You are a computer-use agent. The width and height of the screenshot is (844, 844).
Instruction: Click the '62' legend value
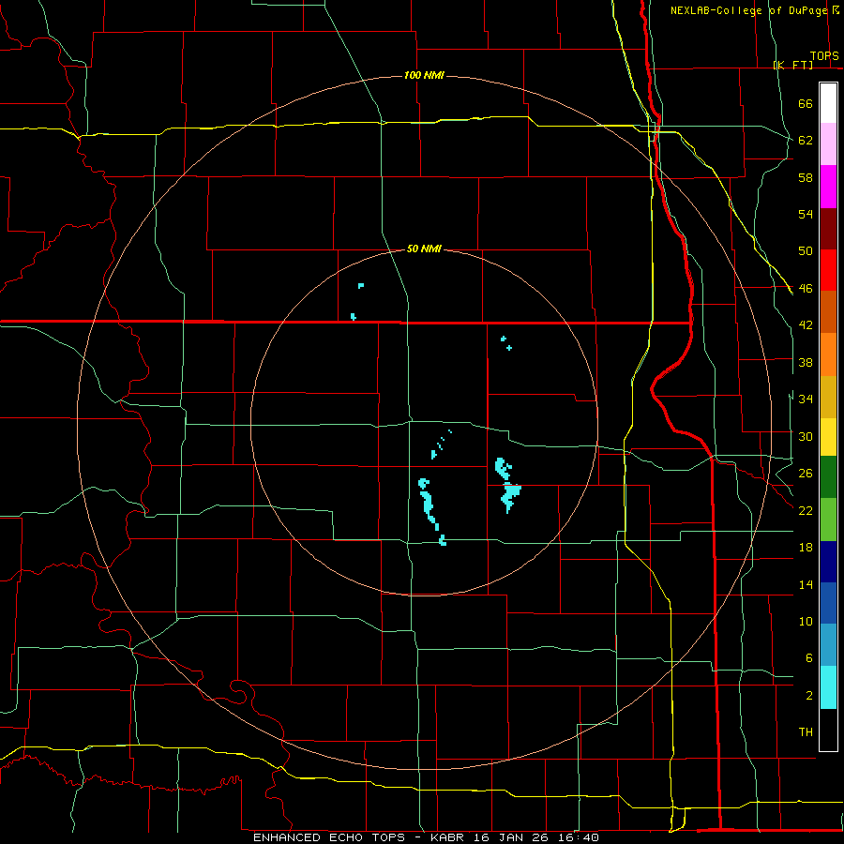pos(806,141)
